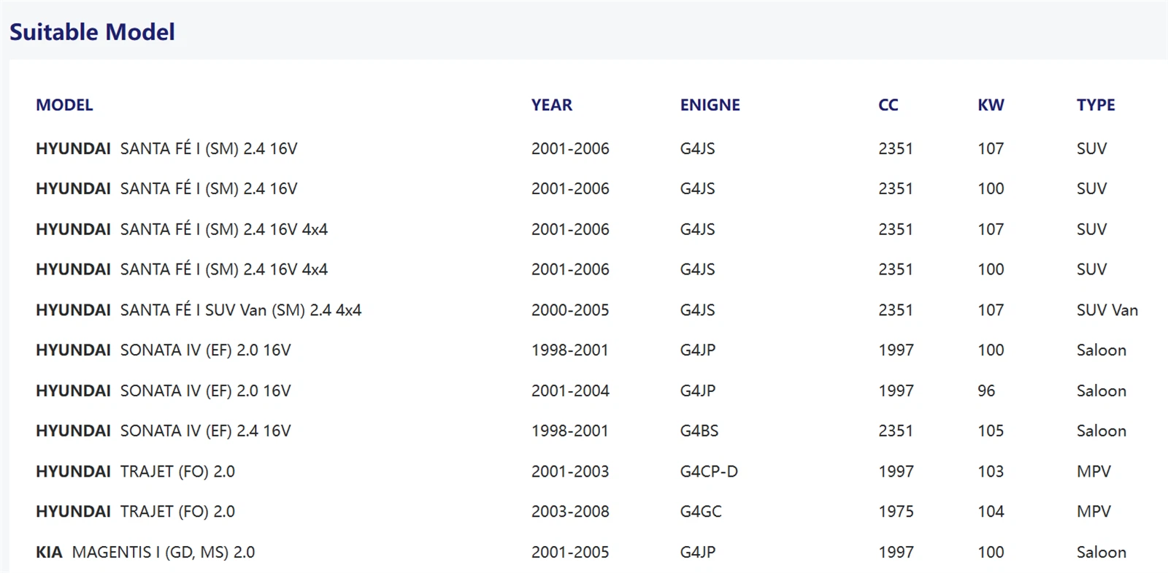Click the ENIGNE column header
Viewport: 1168px width, 573px height.
coord(710,105)
